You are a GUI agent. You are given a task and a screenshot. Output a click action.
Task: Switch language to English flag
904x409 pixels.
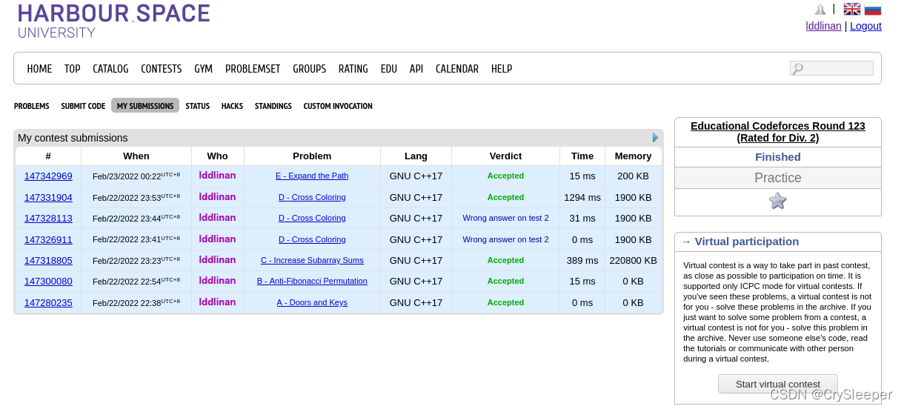852,9
